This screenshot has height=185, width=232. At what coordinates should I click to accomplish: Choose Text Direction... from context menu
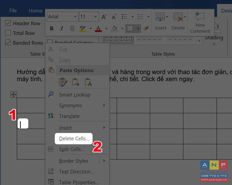click(x=77, y=171)
